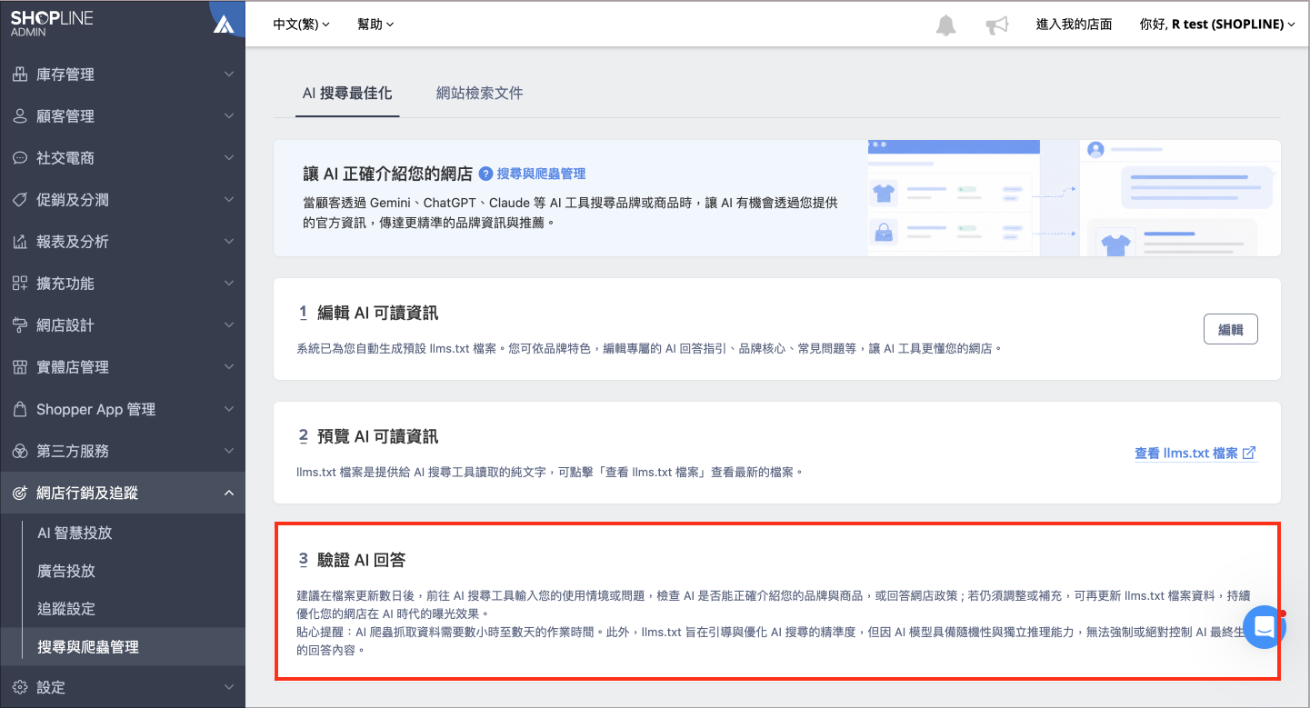Collapse the 網店行銷及追蹤 menu chevron
This screenshot has height=708, width=1310.
[229, 493]
